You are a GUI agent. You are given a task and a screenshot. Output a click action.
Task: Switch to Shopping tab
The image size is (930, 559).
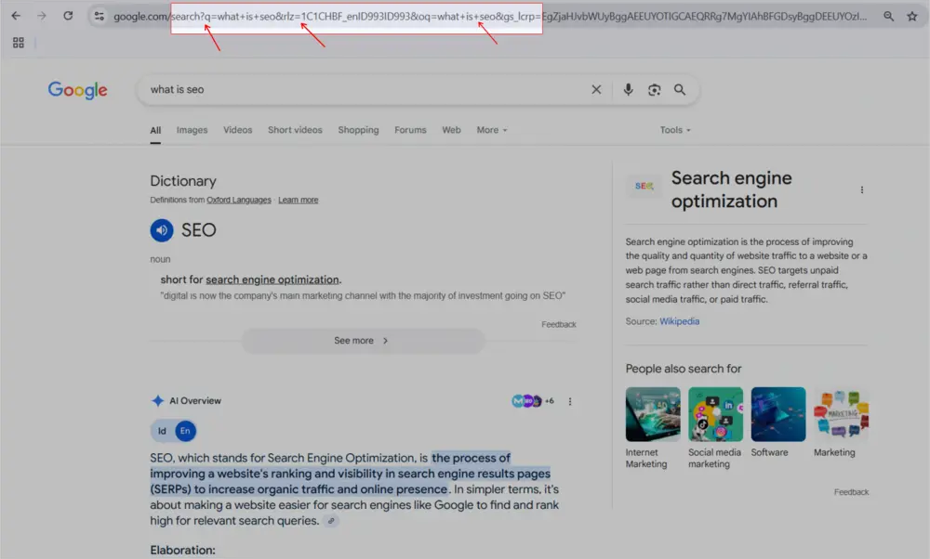click(358, 130)
